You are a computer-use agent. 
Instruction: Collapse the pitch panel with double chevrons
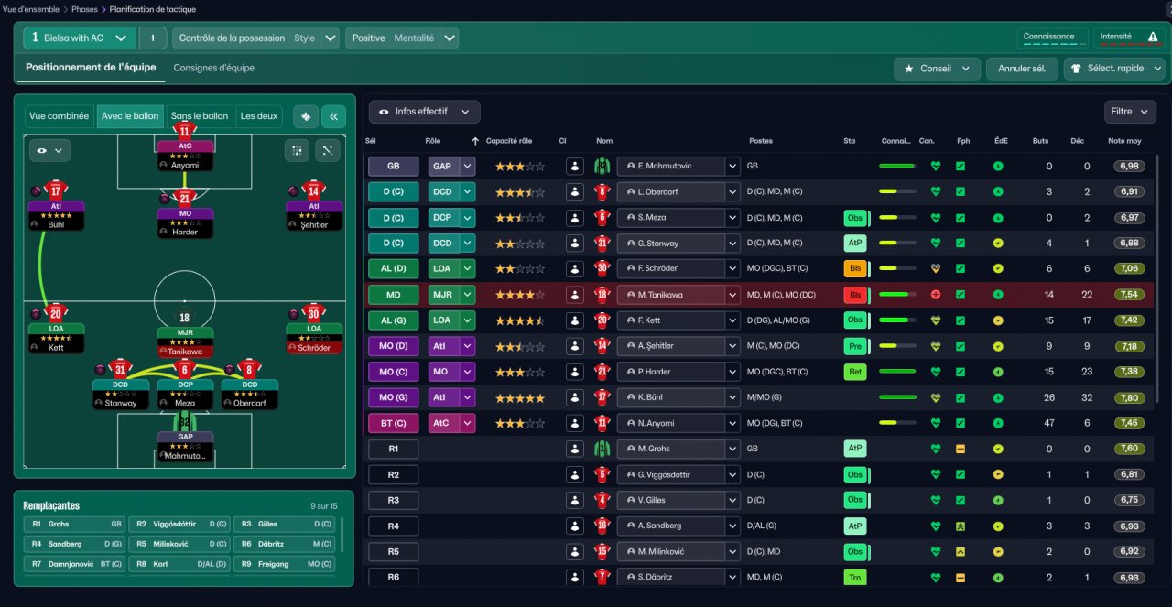pos(334,116)
